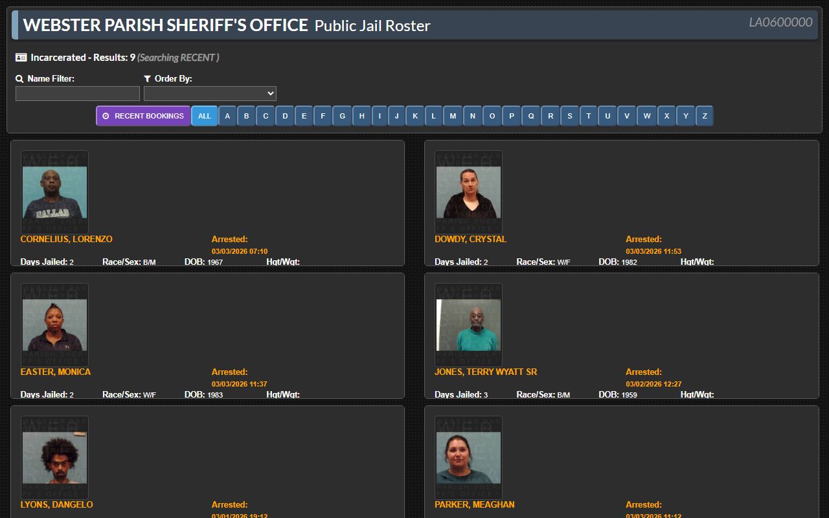The height and width of the screenshot is (518, 829).
Task: Open the Order By dropdown
Action: pyautogui.click(x=210, y=94)
